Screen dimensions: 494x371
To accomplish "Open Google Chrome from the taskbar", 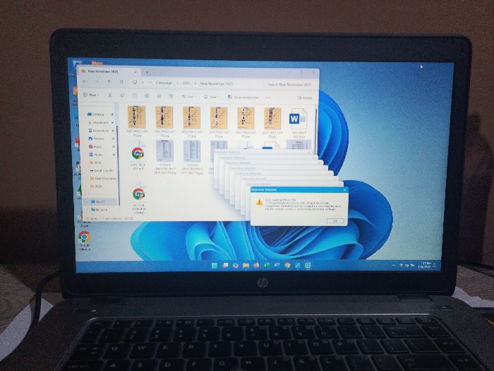I will coord(287,265).
